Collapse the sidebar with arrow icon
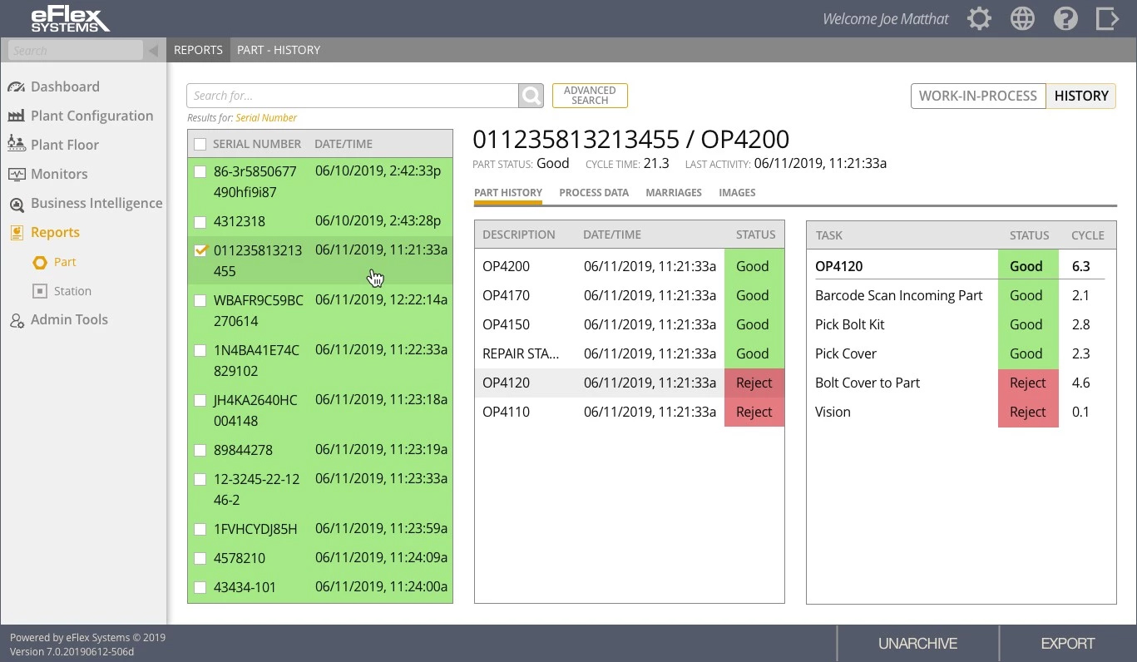The height and width of the screenshot is (662, 1137). tap(153, 51)
